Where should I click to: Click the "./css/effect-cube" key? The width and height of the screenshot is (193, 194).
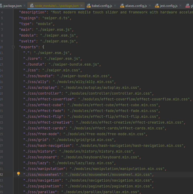click(43, 105)
